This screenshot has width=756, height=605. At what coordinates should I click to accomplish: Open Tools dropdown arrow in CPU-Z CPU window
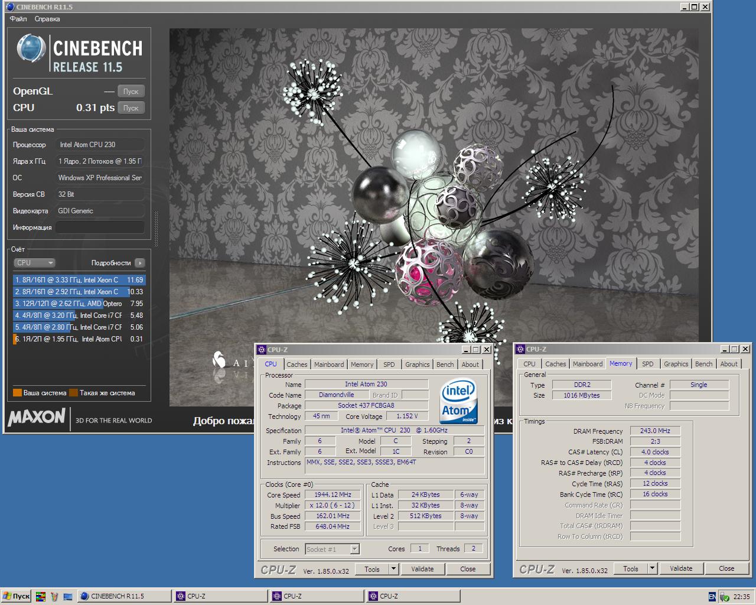(x=394, y=569)
